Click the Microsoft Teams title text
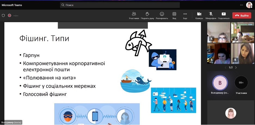 point(12,5)
